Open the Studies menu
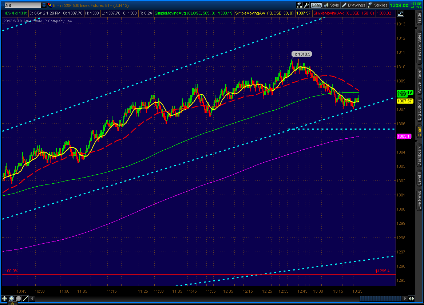 coord(377,5)
